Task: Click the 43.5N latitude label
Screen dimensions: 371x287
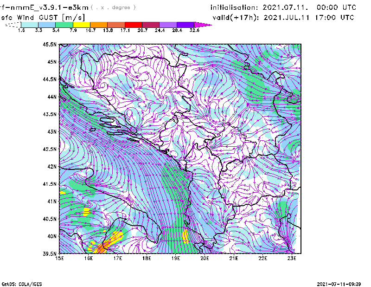Action: 50,114
